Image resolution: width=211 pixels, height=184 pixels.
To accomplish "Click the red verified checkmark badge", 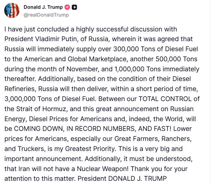I will click(67, 7).
